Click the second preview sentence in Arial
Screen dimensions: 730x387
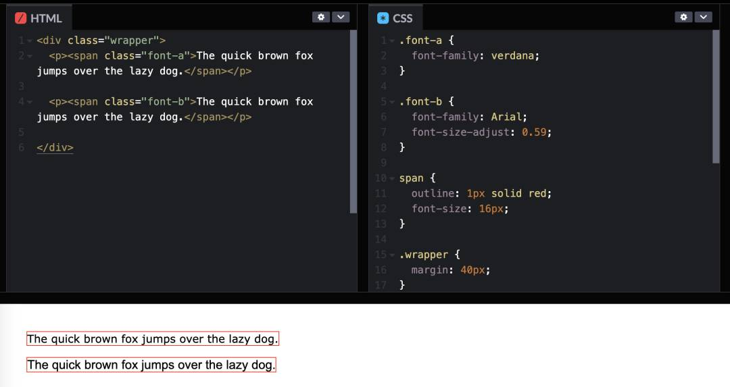151,365
